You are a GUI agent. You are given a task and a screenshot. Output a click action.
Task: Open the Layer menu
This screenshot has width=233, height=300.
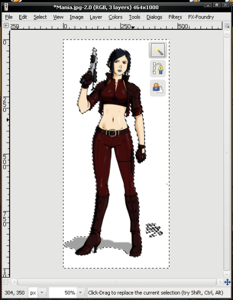pos(96,17)
